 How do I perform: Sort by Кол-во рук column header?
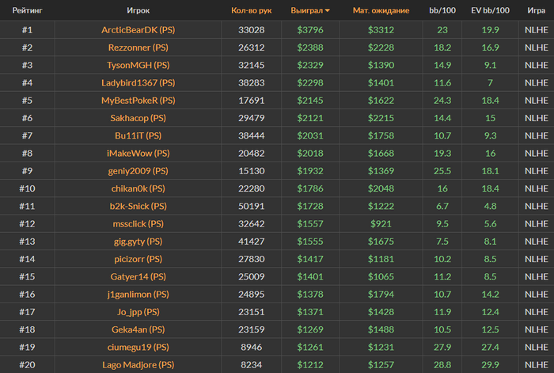(x=251, y=10)
